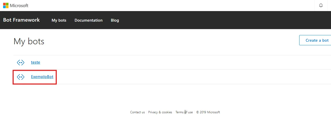
Task: Open the notifications bell
Action: tap(321, 5)
